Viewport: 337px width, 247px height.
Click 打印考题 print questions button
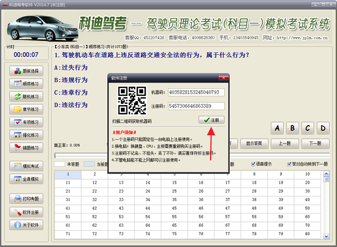26,199
